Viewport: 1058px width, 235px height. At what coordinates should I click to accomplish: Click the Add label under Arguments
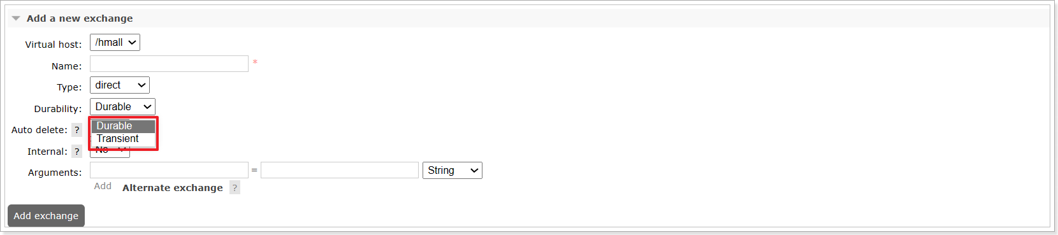(x=103, y=186)
